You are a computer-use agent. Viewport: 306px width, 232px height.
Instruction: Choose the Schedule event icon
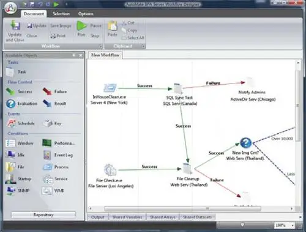click(x=11, y=123)
